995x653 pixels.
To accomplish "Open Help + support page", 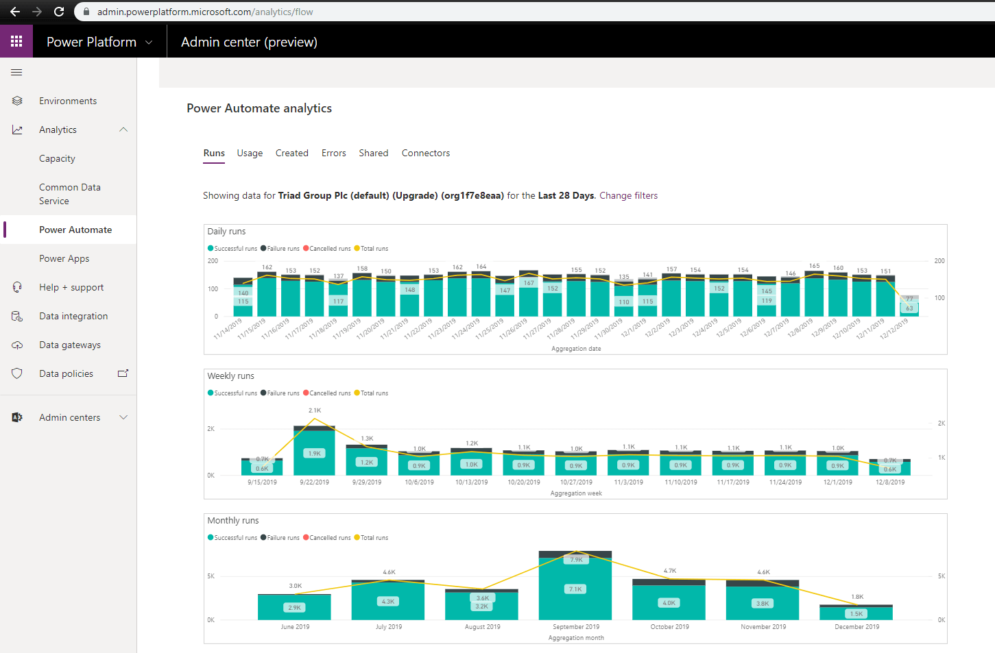I will pos(71,287).
